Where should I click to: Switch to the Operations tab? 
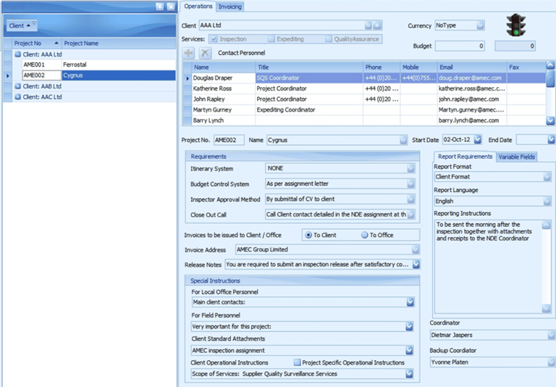pyautogui.click(x=198, y=6)
